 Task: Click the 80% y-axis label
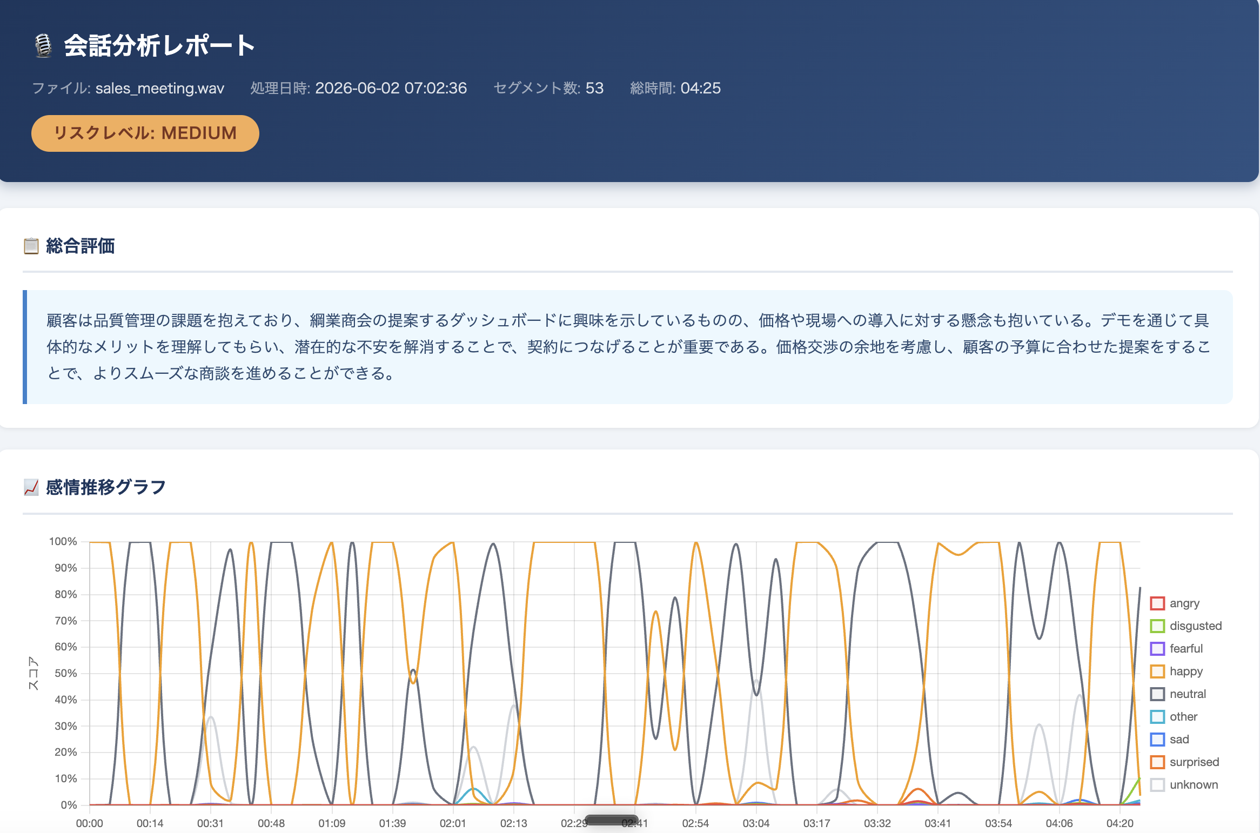(66, 594)
